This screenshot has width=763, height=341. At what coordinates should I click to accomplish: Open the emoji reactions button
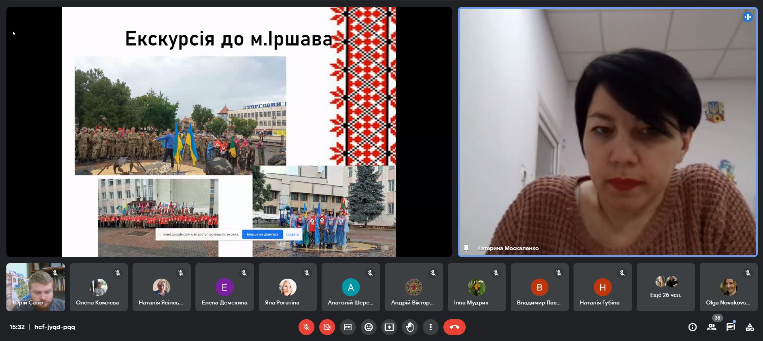click(369, 327)
